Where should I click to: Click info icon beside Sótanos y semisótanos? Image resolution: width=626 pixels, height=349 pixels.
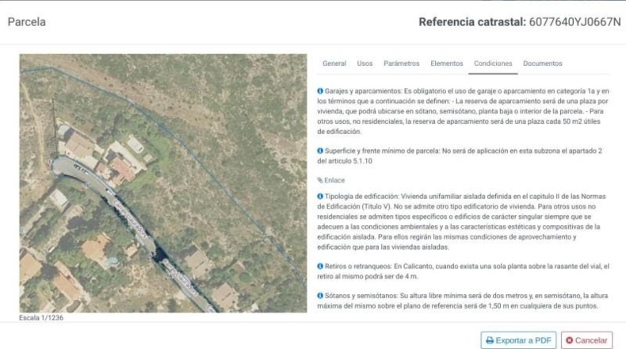click(x=320, y=296)
